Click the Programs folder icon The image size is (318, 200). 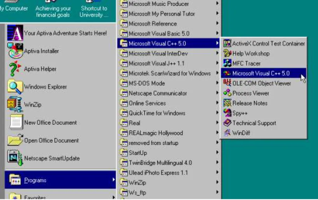[15, 179]
